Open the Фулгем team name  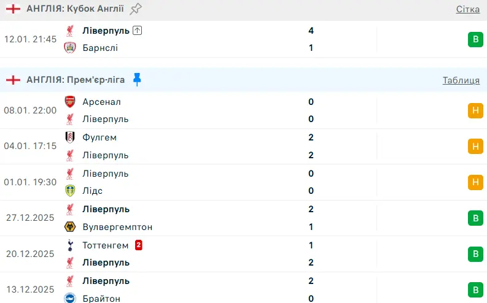(99, 137)
